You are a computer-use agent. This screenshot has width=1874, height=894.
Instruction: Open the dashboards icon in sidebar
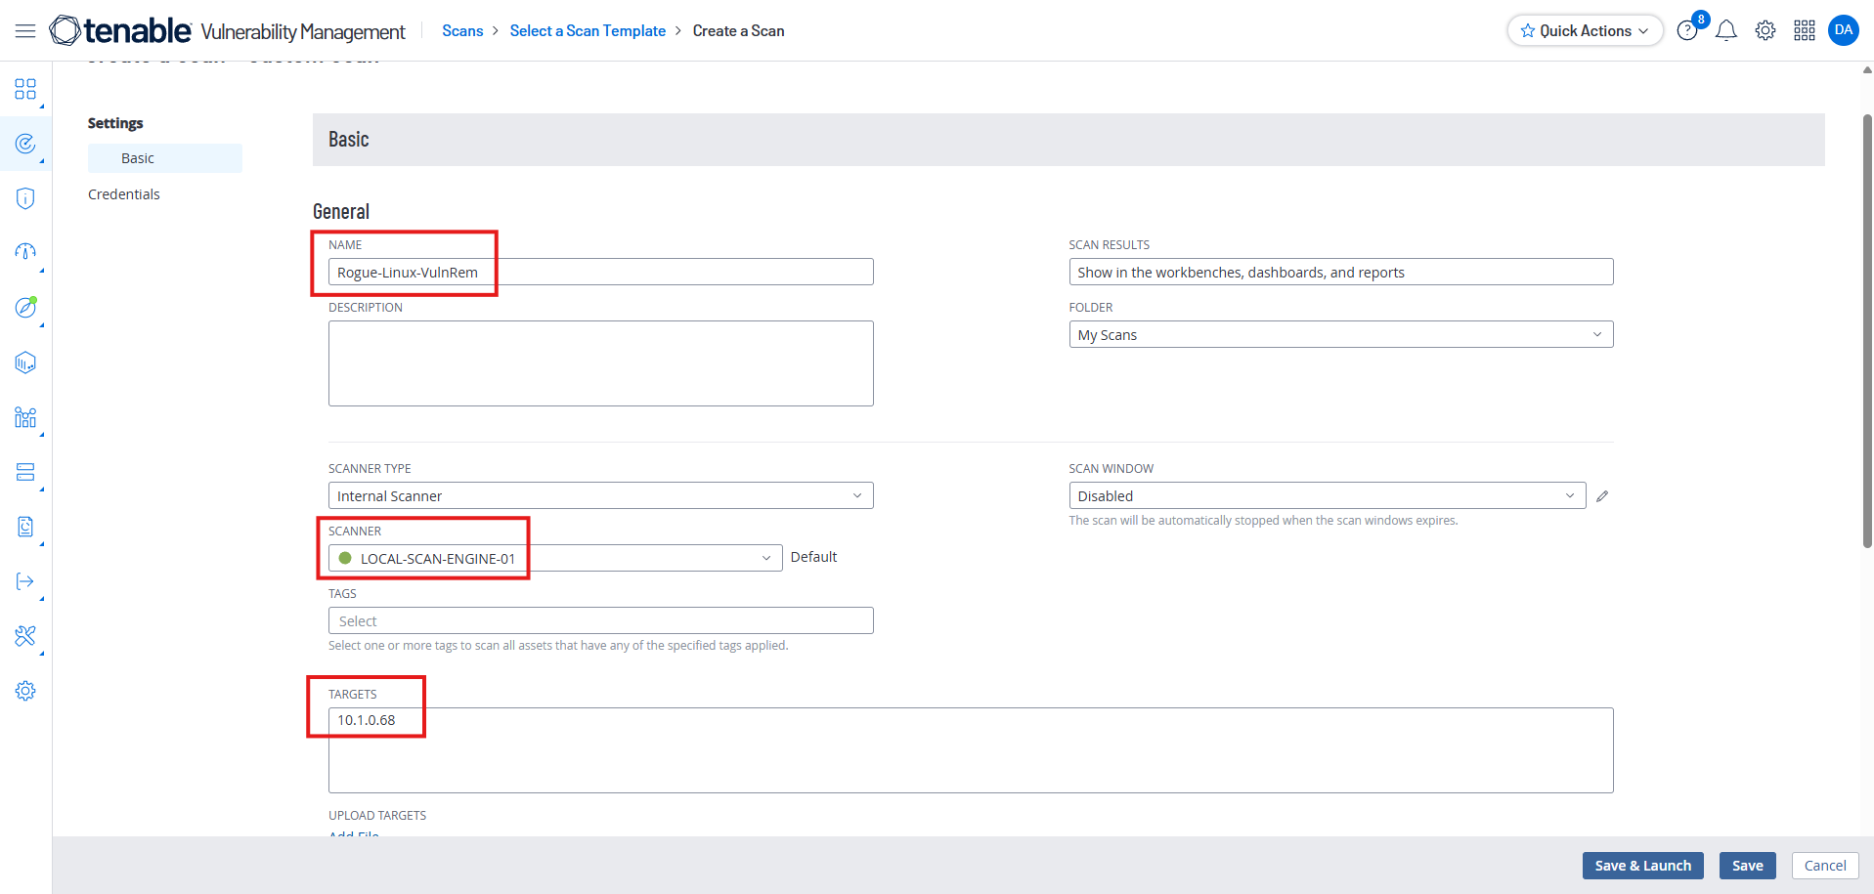coord(25,90)
